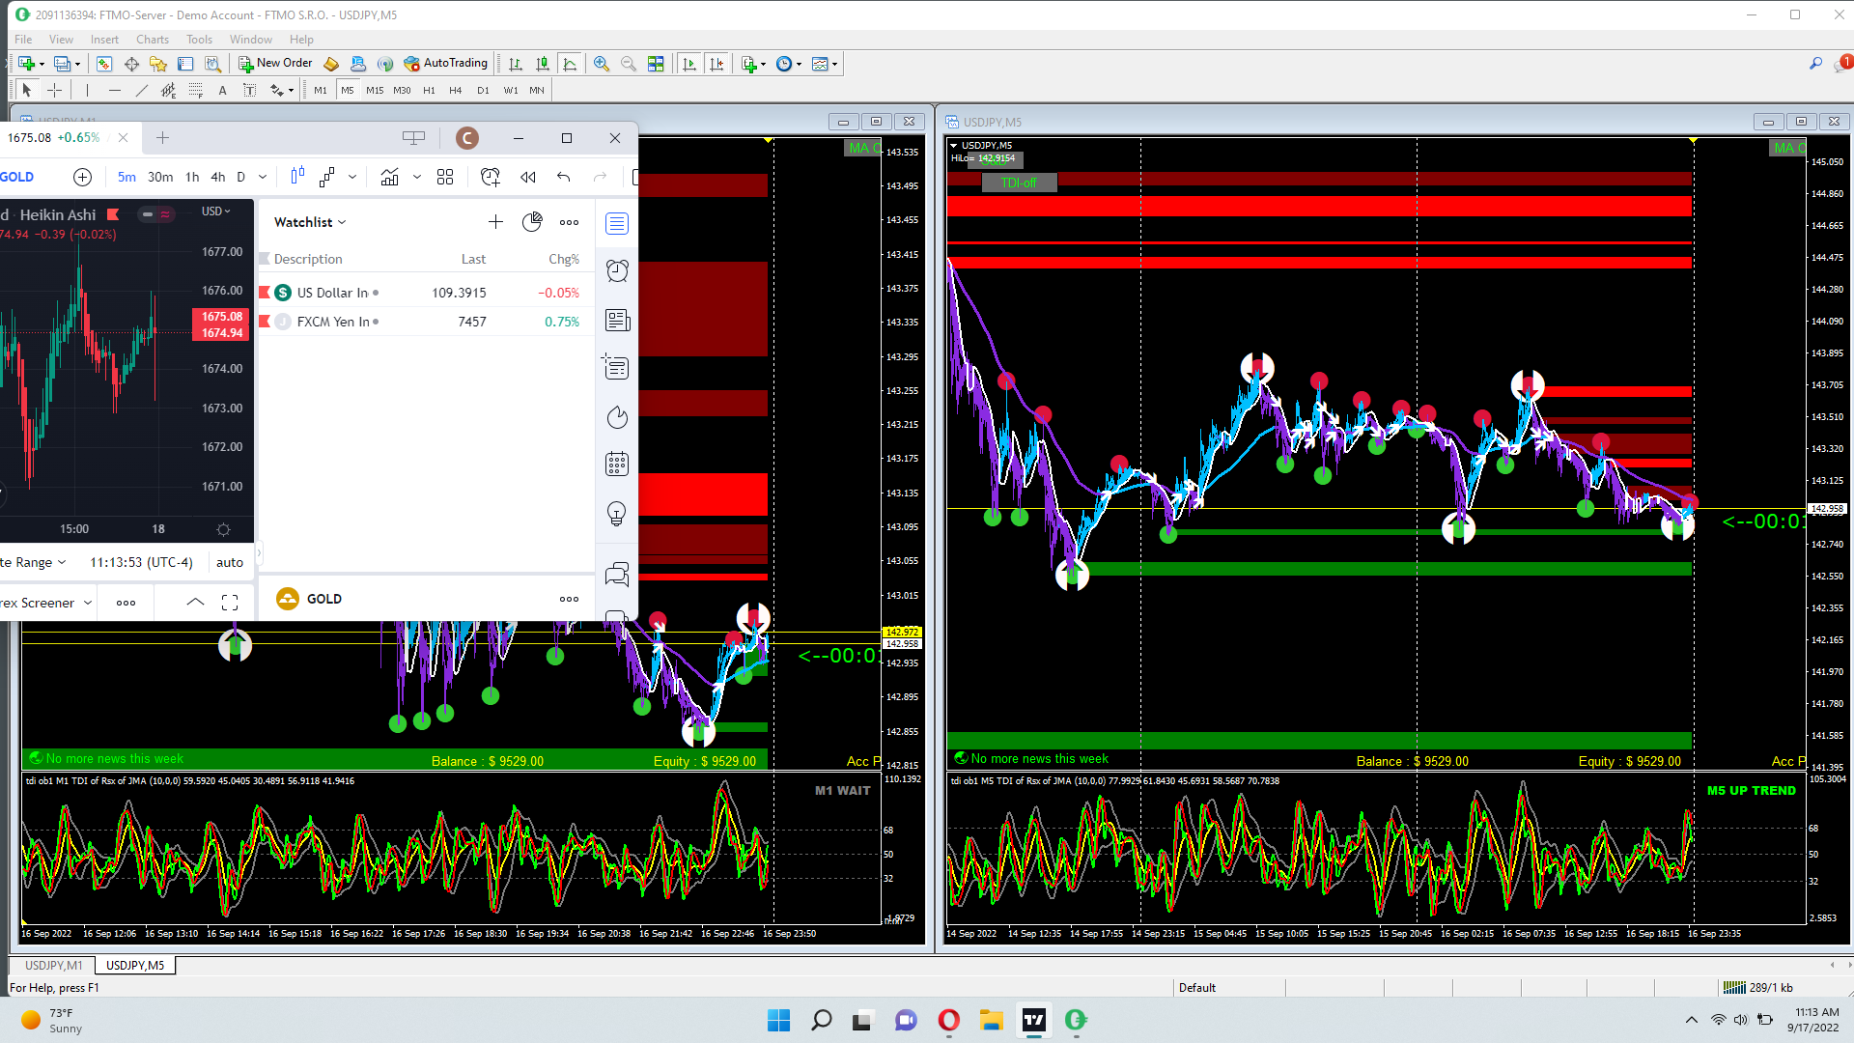Click the auto scale button

click(230, 562)
